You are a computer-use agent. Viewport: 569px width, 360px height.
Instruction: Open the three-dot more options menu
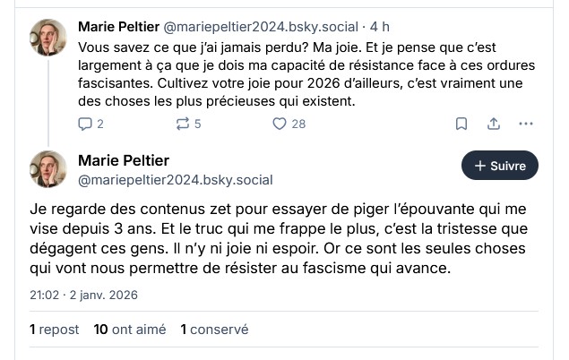525,124
